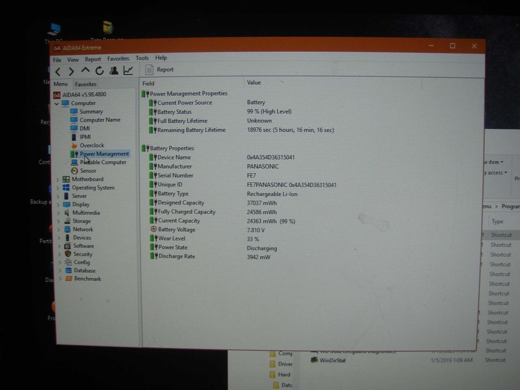Click the Security shield icon

[x=67, y=254]
